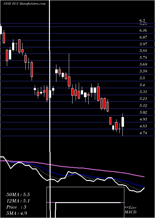Viewport: 155px width, 218px height.
Task: Select the 6.07 price axis label
Action: [x=143, y=37]
